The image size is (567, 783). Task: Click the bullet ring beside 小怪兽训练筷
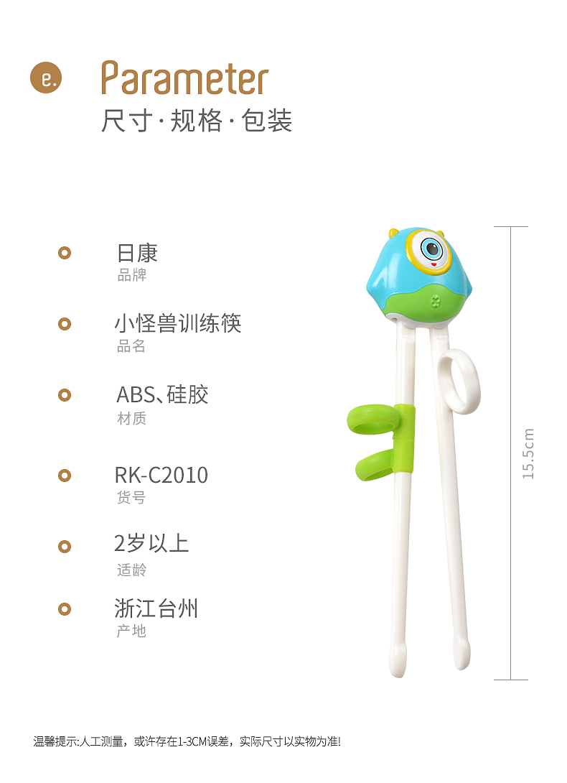tap(65, 324)
